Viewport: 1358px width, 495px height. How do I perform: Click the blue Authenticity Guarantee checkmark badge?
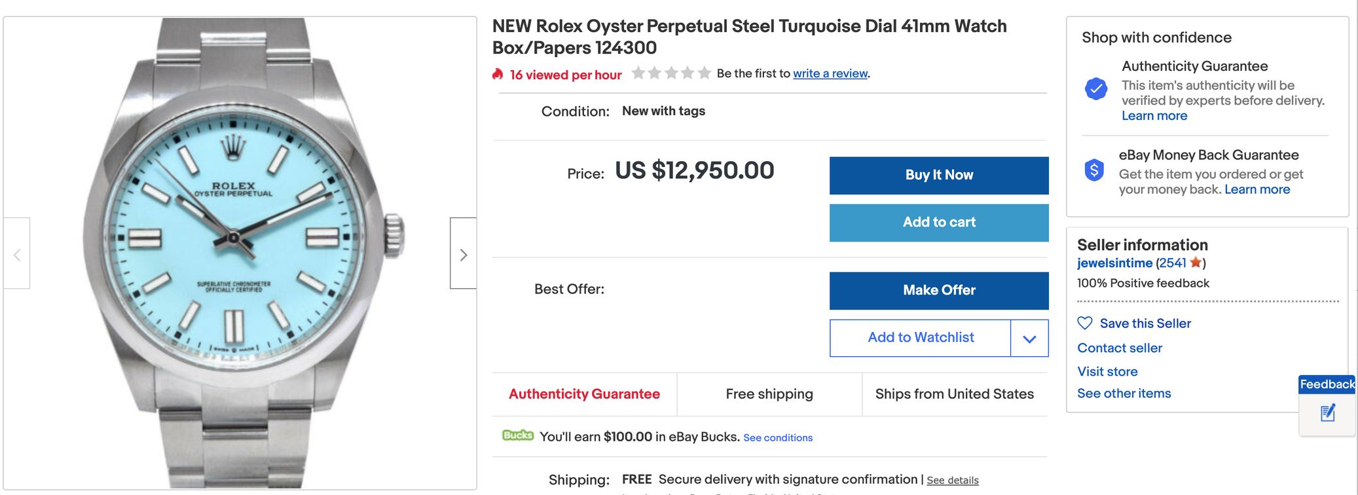(1095, 88)
